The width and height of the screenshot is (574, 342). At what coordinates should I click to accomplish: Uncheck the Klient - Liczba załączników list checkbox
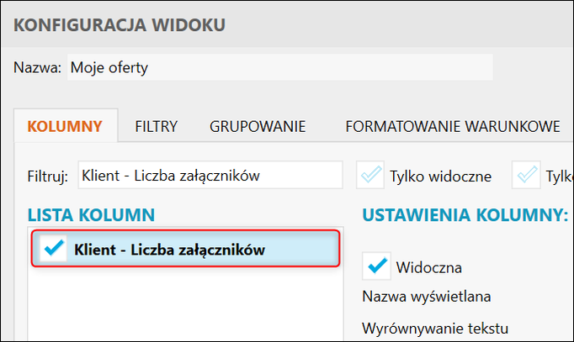click(x=53, y=249)
